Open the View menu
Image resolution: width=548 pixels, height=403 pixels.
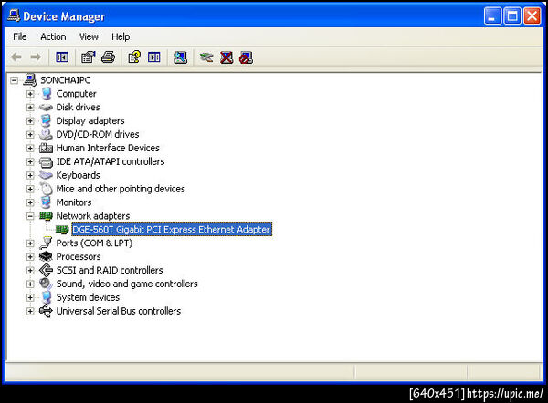89,36
